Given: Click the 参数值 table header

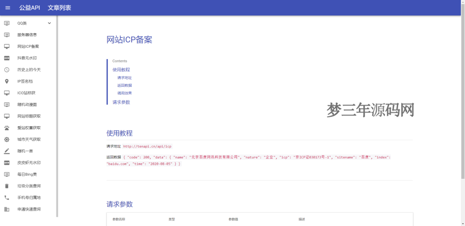Looking at the screenshot, I should pyautogui.click(x=233, y=219).
